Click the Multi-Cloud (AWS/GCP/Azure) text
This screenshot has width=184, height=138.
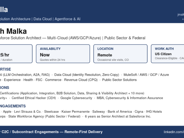coord(74,38)
